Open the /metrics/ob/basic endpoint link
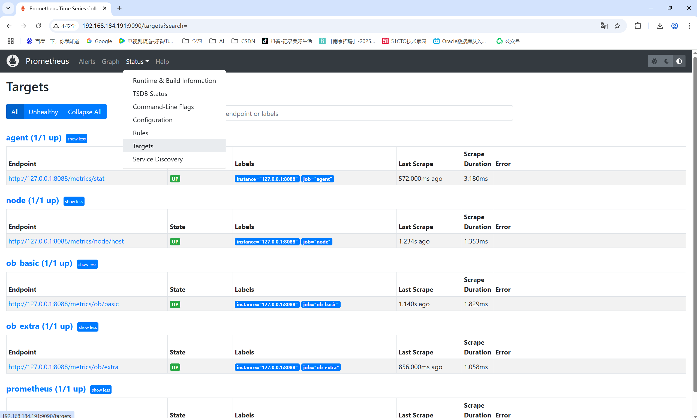697x418 pixels. (x=64, y=304)
